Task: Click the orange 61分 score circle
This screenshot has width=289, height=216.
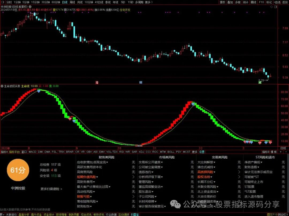Action: coord(18,170)
